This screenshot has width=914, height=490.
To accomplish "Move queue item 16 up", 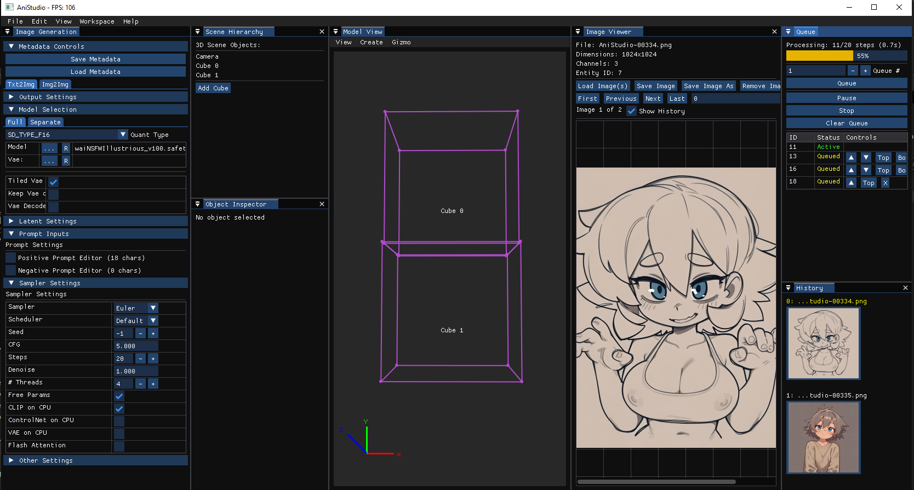I will (851, 170).
